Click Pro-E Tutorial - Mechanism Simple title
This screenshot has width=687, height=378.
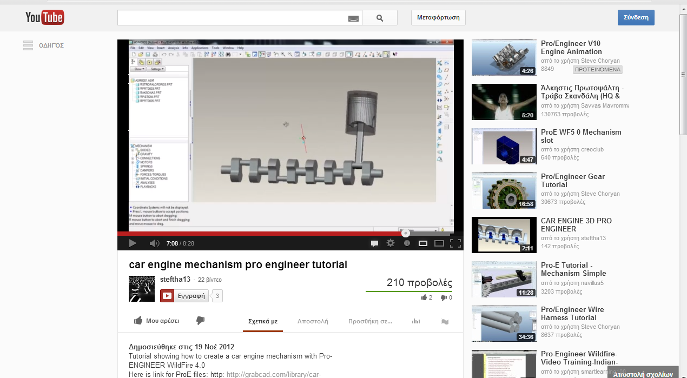573,269
